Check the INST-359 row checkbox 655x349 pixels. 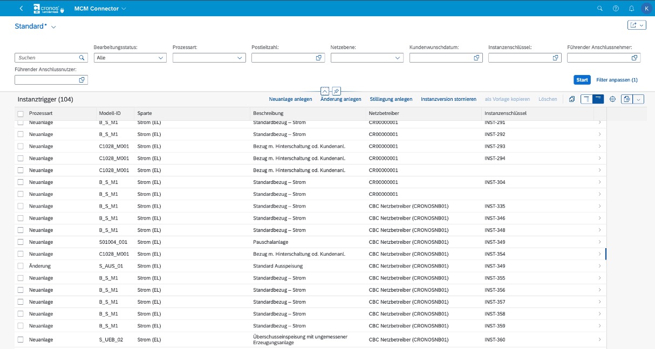tap(21, 326)
